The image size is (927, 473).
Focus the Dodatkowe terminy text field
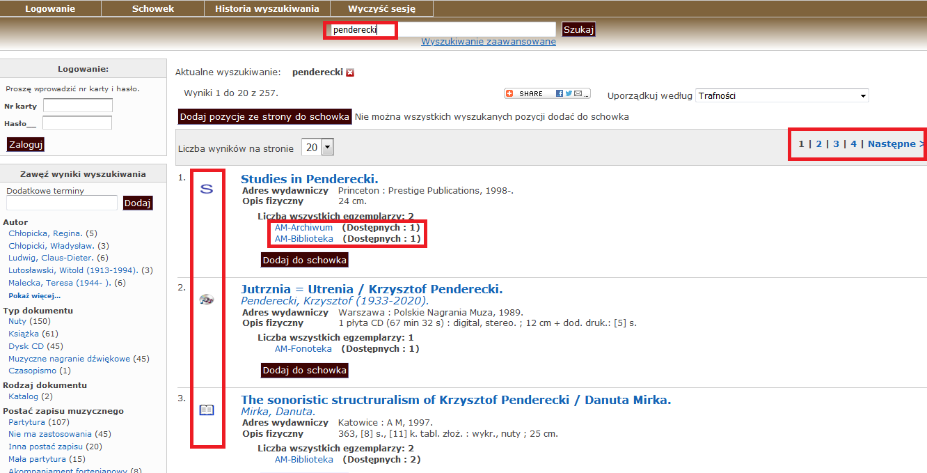point(62,203)
